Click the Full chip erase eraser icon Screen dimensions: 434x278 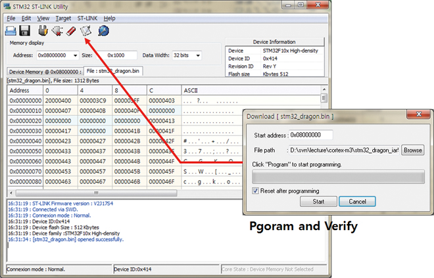71,31
